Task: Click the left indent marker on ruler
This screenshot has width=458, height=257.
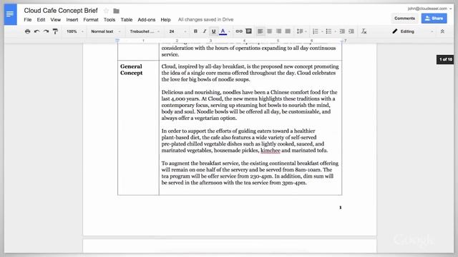Action: click(x=117, y=41)
